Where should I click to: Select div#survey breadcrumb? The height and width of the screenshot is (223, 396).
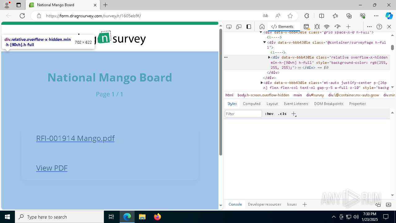[315, 95]
